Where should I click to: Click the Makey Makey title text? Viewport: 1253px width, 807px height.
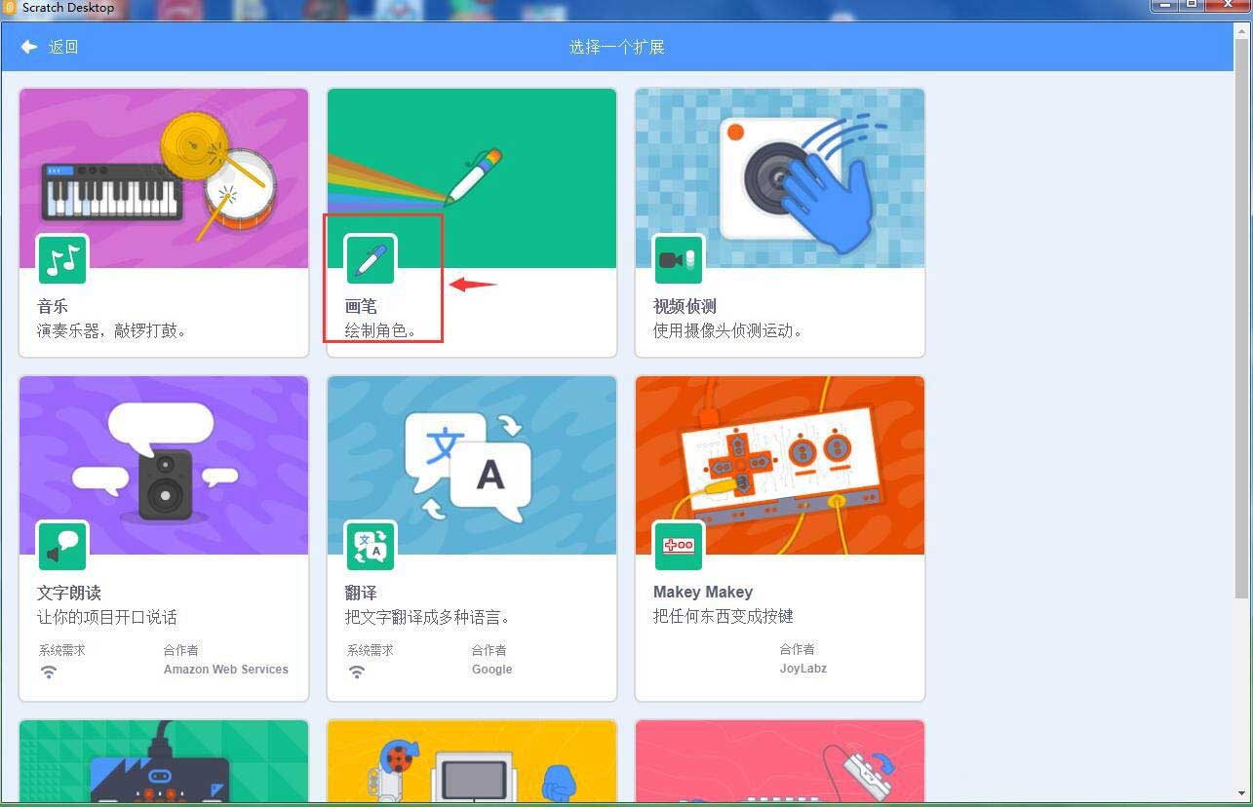click(703, 592)
